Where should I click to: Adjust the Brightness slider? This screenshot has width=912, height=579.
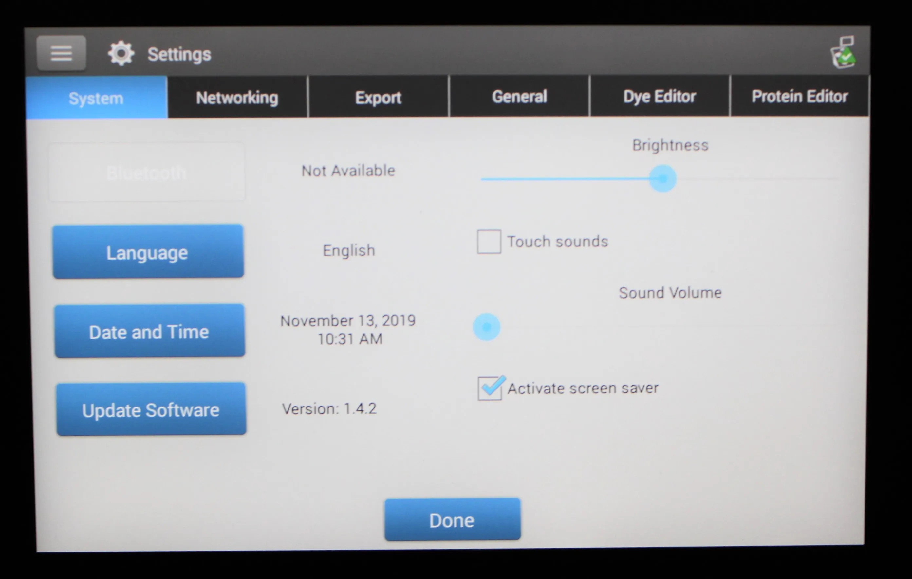tap(662, 177)
